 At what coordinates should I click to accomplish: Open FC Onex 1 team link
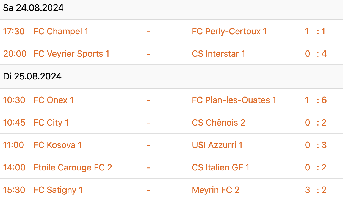(x=54, y=100)
